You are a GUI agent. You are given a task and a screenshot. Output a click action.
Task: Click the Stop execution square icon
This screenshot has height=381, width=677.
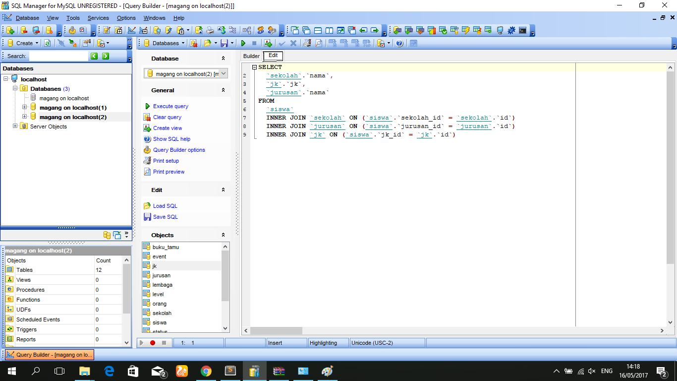coord(254,43)
